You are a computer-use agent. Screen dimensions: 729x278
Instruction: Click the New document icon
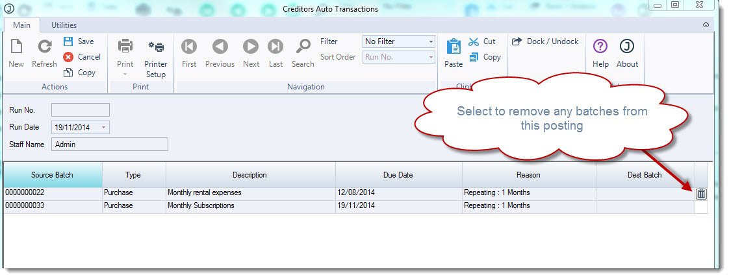16,47
